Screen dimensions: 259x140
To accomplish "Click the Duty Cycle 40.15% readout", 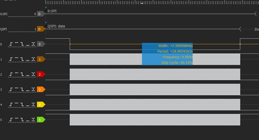I will click(177, 62).
